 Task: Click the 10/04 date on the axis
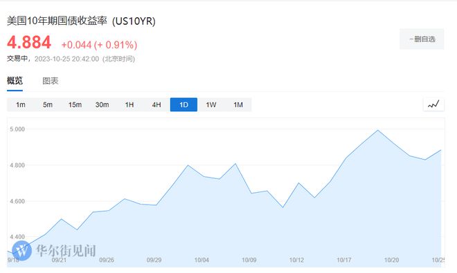click(201, 260)
